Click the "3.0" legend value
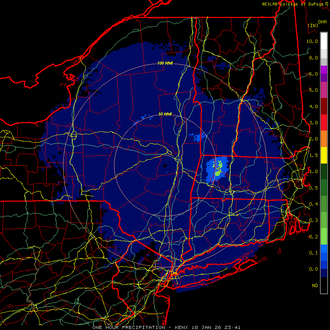 [x=313, y=123]
